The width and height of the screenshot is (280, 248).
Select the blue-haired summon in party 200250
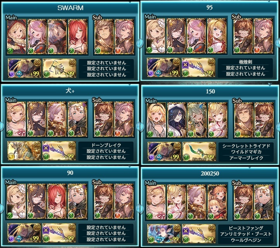click(x=164, y=234)
